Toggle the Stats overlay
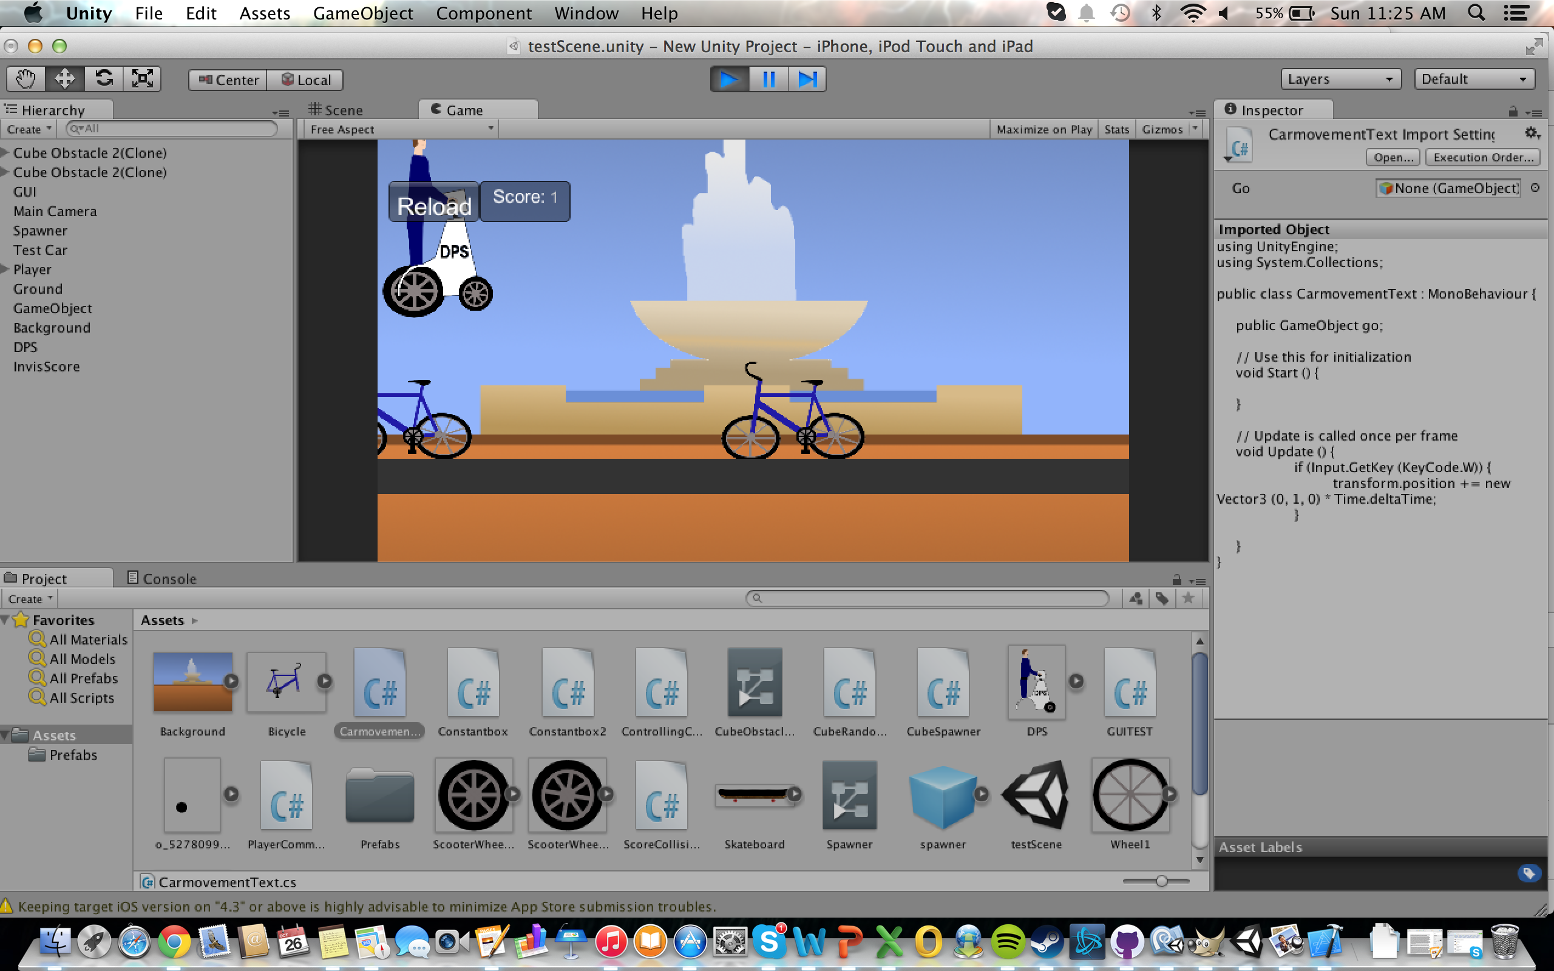Image resolution: width=1554 pixels, height=971 pixels. coord(1116,129)
